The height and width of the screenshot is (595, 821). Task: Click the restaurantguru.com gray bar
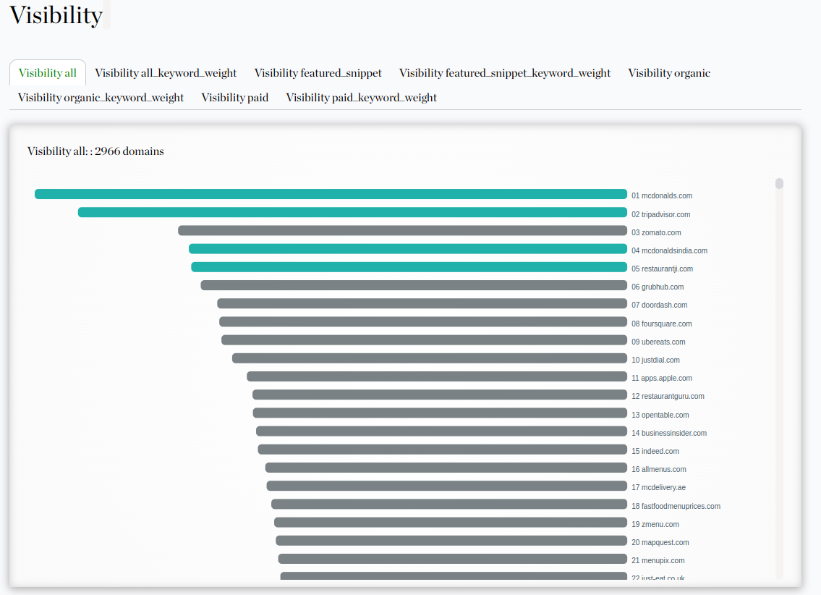[440, 395]
